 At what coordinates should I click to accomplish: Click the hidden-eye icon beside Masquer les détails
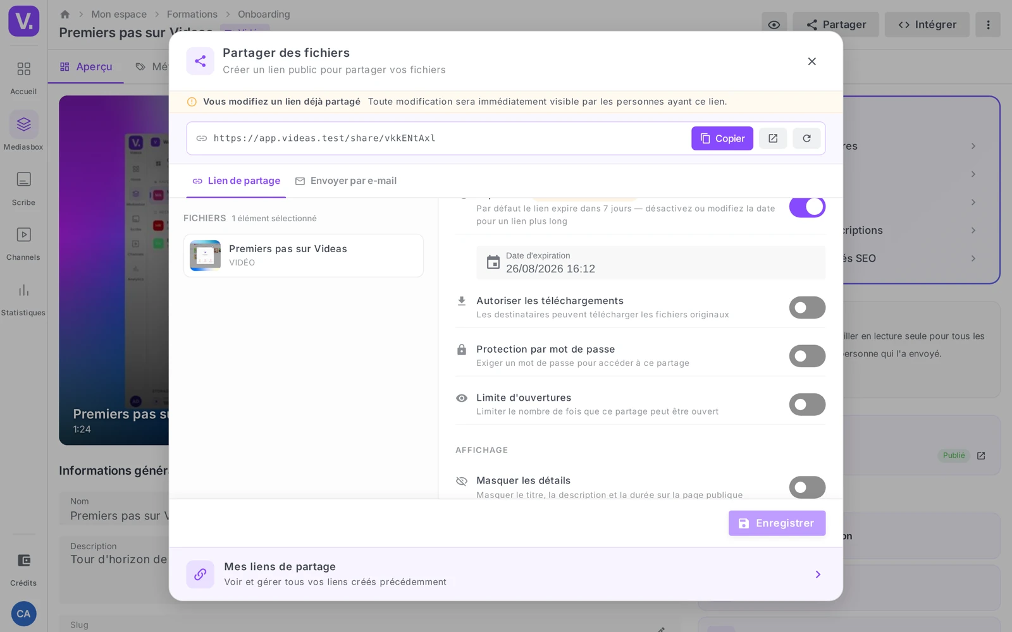click(x=462, y=481)
